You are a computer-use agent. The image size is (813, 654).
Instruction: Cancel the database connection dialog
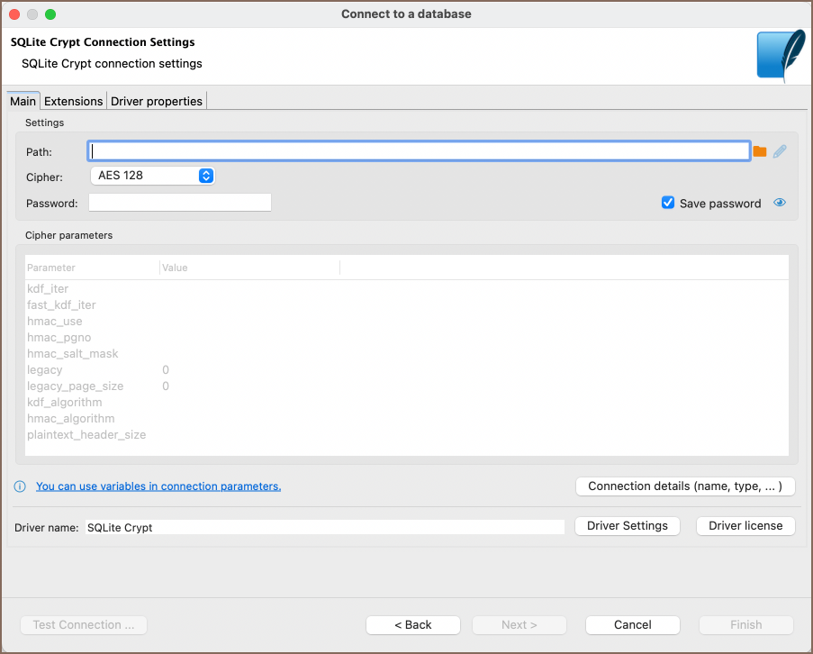pyautogui.click(x=632, y=625)
